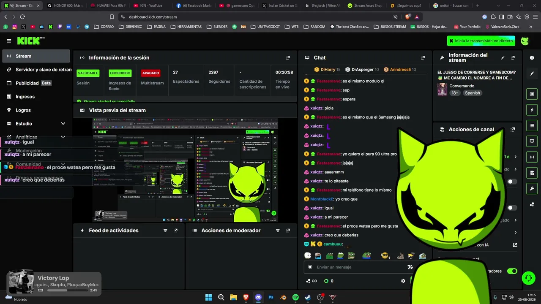Image resolution: width=541 pixels, height=304 pixels.
Task: Pop out the Información de la sesión panel
Action: [x=288, y=58]
